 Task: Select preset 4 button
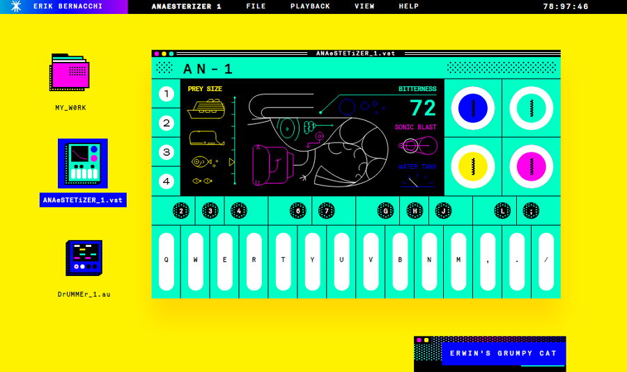coord(167,181)
